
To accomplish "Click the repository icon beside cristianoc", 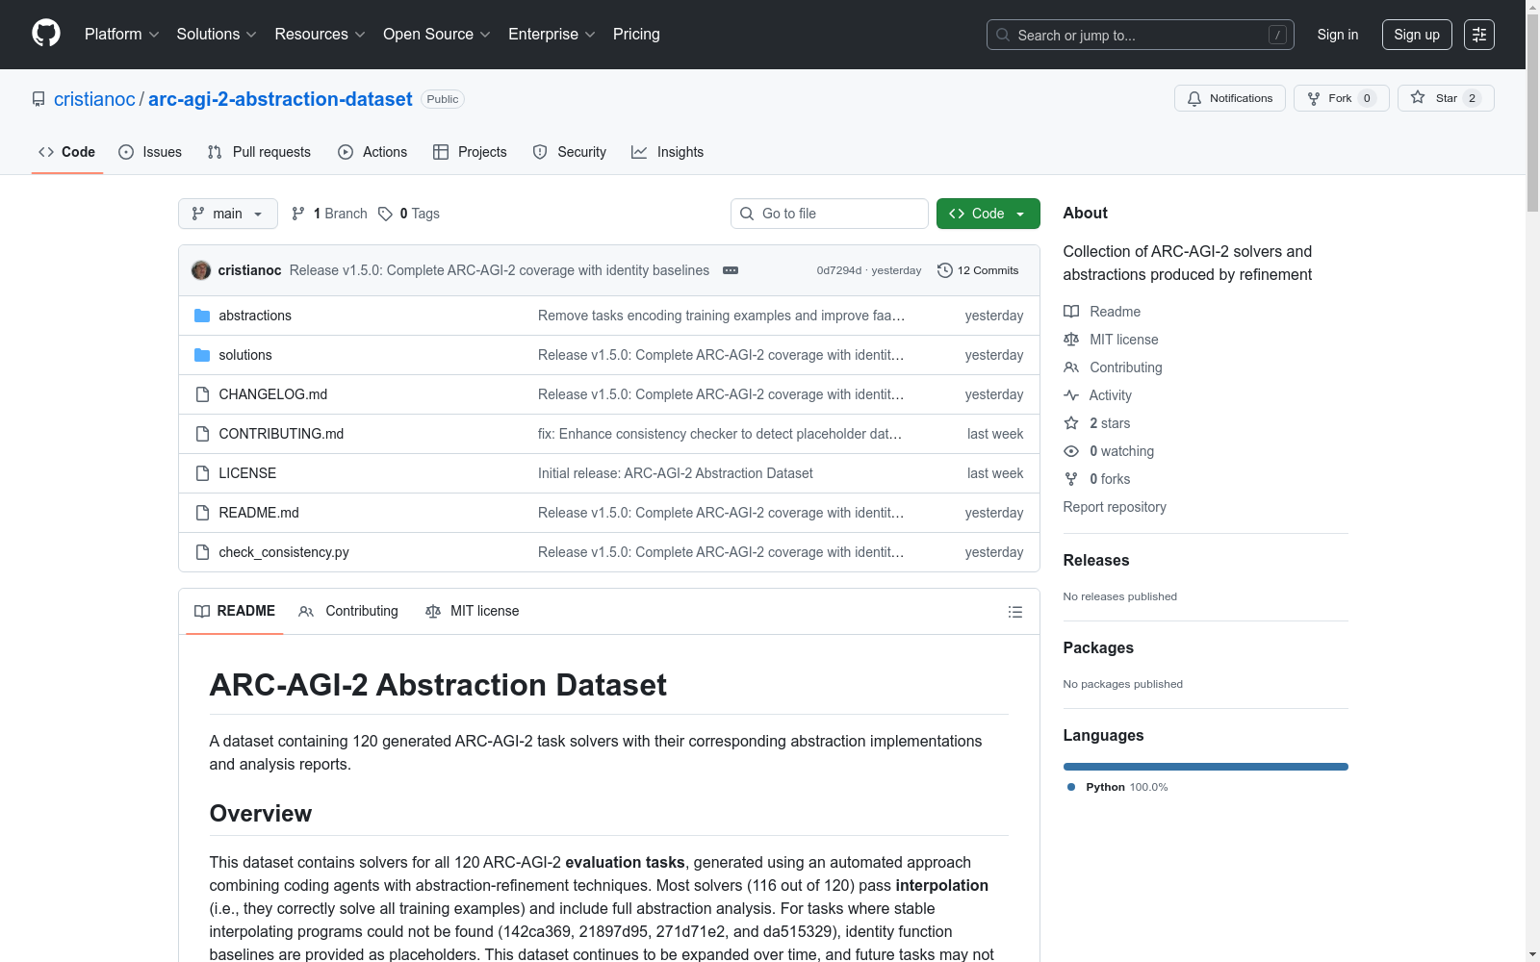I will [x=38, y=99].
